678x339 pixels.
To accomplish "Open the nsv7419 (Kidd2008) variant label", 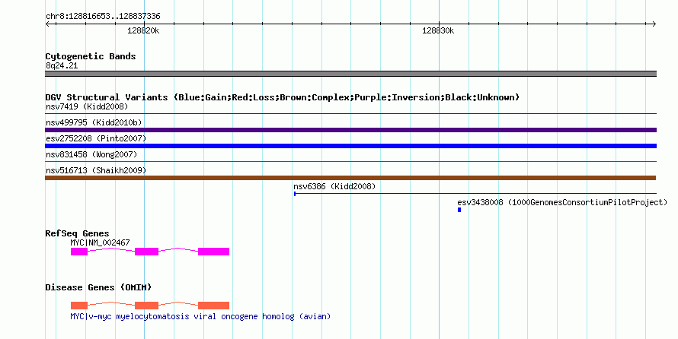I will (87, 106).
